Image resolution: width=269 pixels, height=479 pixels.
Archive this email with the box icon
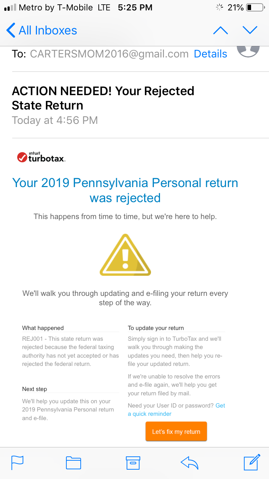click(133, 462)
